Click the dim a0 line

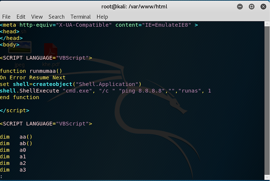tap(13, 150)
